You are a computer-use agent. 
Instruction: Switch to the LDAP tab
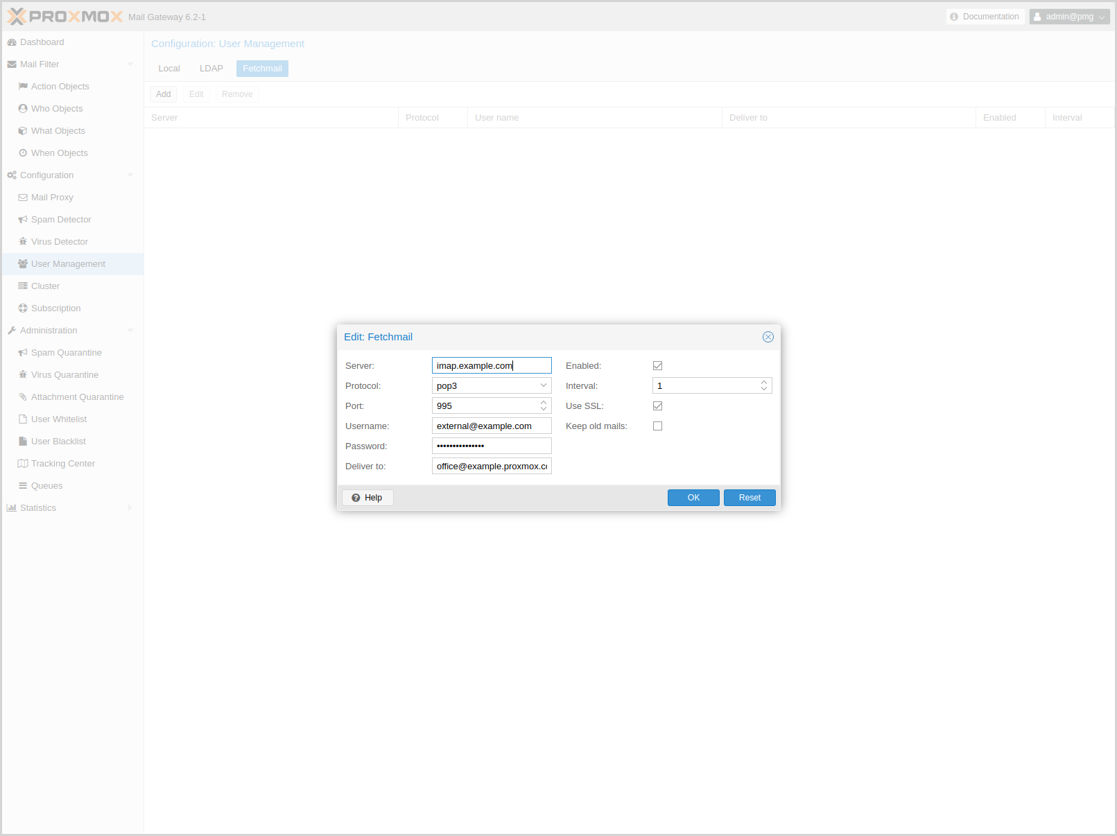pyautogui.click(x=211, y=69)
